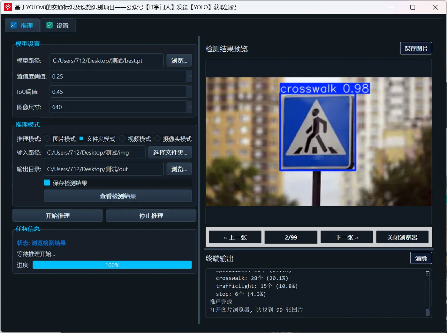Image resolution: width=447 pixels, height=333 pixels.
Task: Click the 终端输出 heading
Action: pyautogui.click(x=220, y=258)
